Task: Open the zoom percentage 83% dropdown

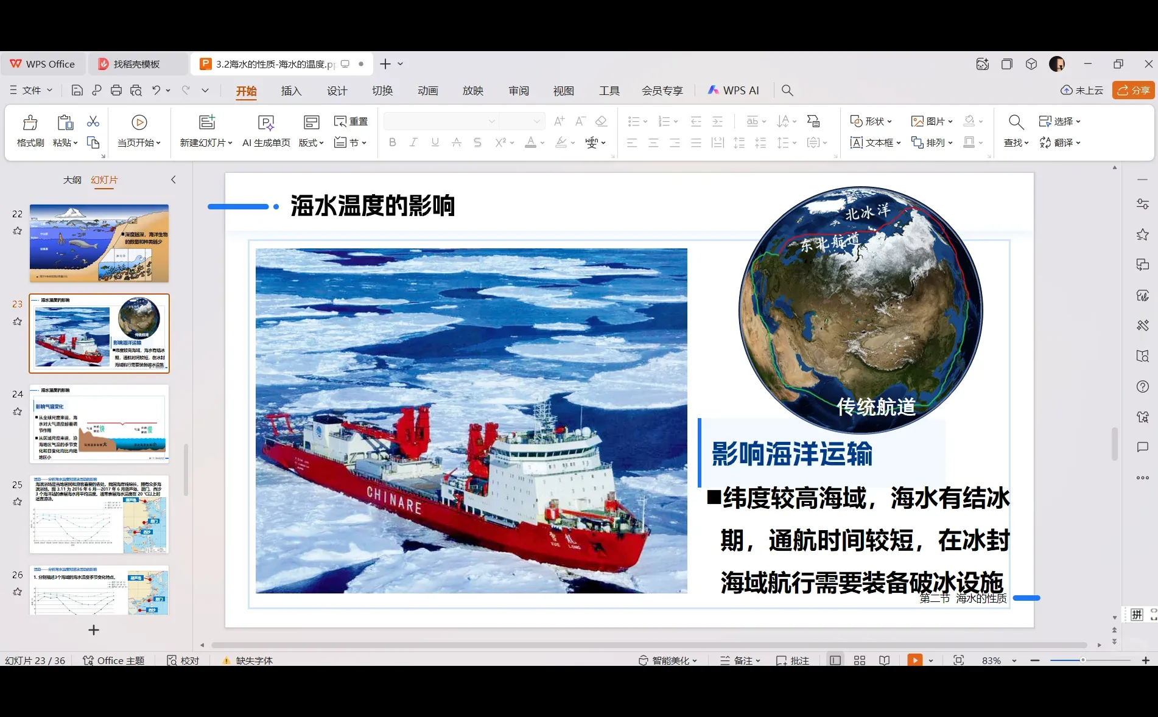Action: pos(1014,660)
